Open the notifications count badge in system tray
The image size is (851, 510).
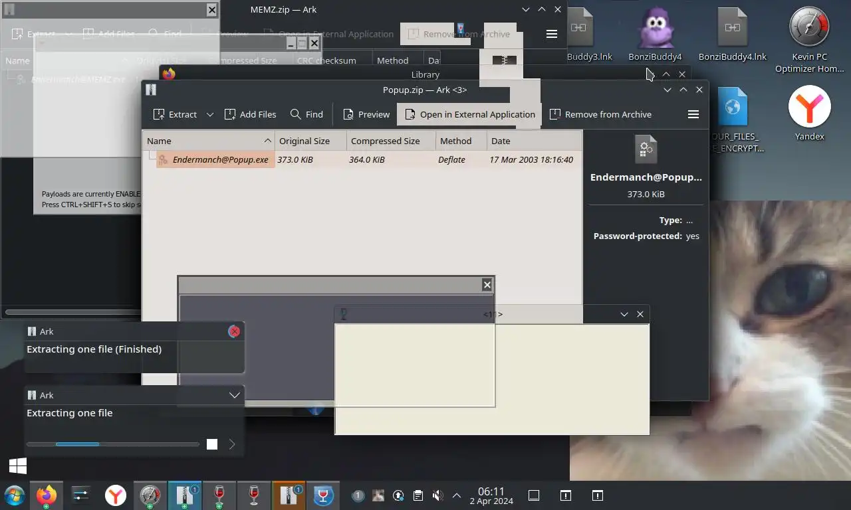point(358,495)
